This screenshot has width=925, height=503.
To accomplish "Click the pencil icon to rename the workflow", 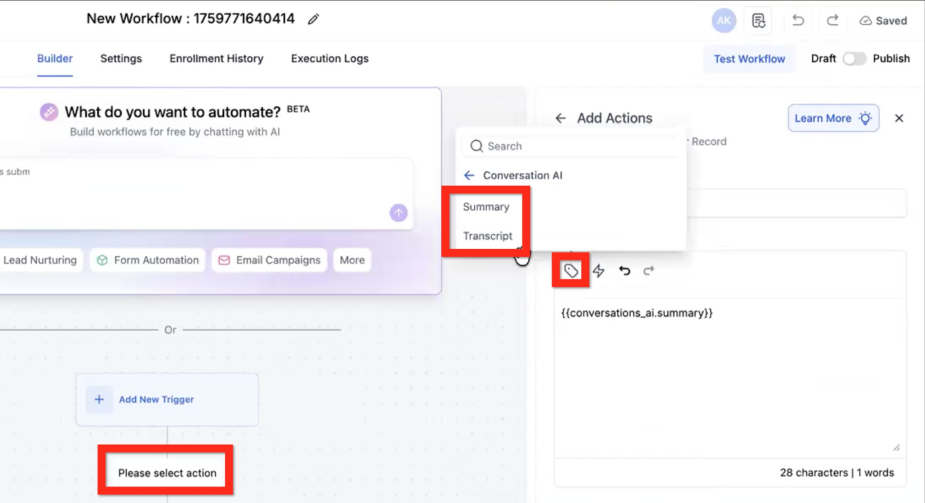I will [313, 19].
